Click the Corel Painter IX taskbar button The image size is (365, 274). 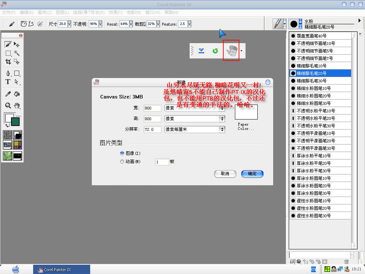(61, 269)
